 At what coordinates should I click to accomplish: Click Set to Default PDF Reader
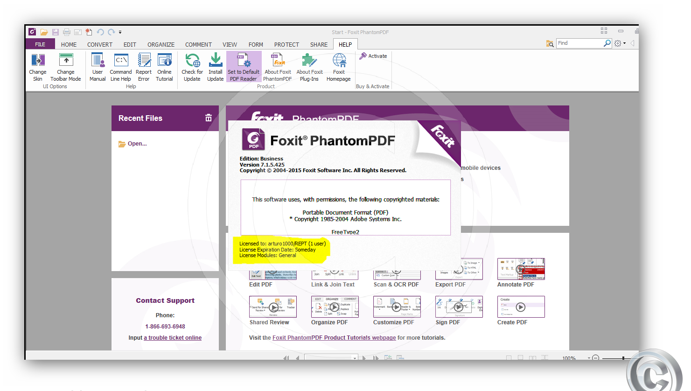click(x=244, y=67)
